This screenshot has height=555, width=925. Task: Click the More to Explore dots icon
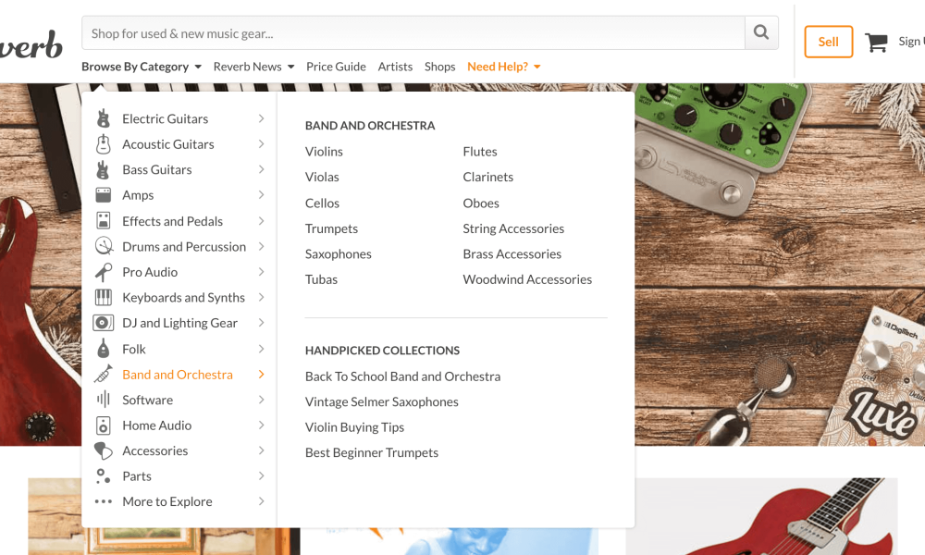point(104,501)
